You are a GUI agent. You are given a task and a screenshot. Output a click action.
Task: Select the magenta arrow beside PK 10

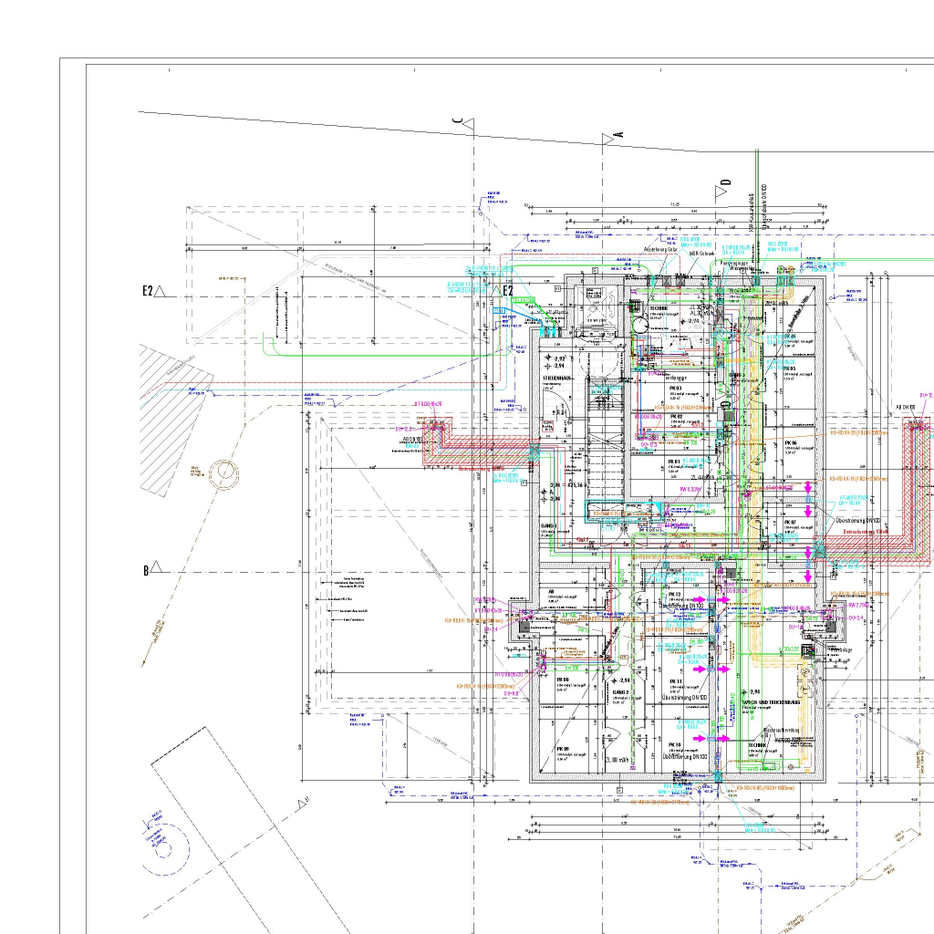click(x=699, y=738)
